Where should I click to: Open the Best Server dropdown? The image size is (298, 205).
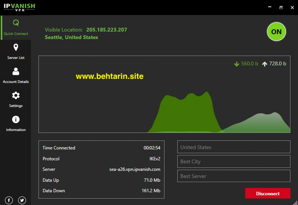tap(234, 176)
